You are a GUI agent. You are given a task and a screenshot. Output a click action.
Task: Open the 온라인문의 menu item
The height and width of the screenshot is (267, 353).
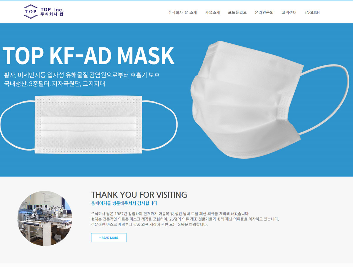[264, 12]
